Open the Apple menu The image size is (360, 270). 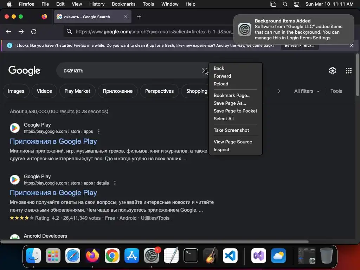pos(9,4)
